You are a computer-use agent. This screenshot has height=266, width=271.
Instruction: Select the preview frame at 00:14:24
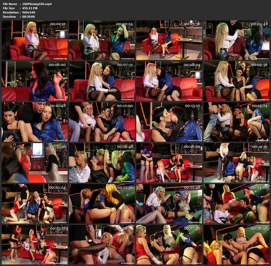(236, 122)
